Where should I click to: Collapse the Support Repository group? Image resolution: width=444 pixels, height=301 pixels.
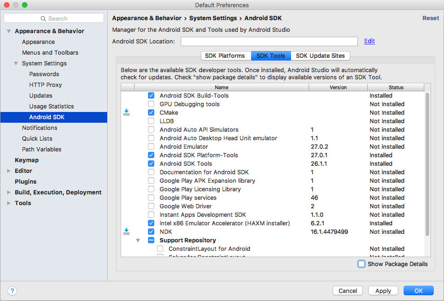pyautogui.click(x=138, y=241)
